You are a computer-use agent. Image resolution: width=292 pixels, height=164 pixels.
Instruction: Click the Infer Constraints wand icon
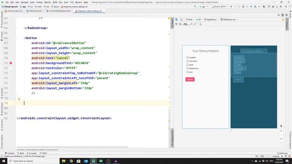pos(195,24)
